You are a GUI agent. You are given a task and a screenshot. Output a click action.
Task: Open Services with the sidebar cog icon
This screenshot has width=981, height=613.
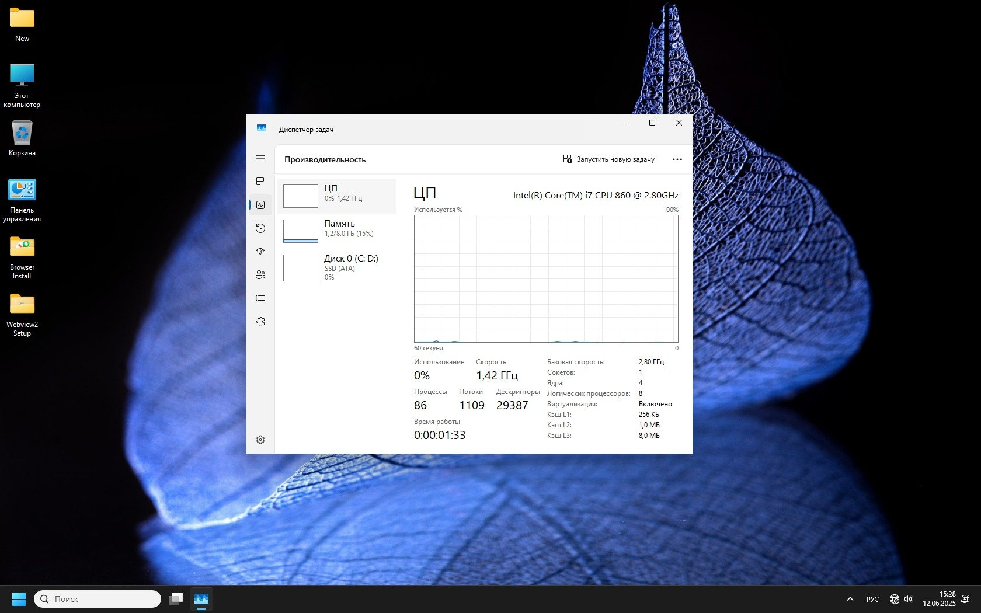point(260,321)
